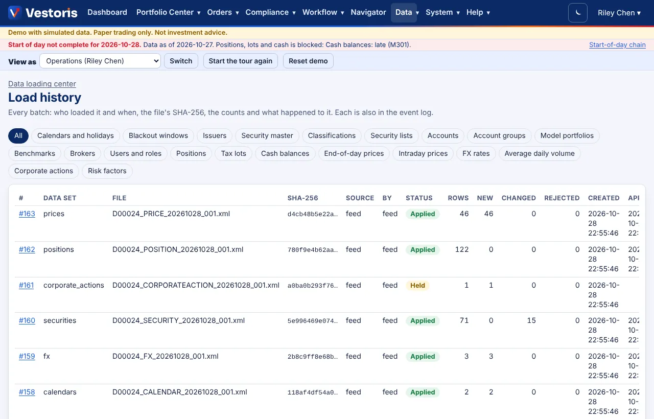Click the Switch button
This screenshot has width=654, height=419.
point(181,61)
